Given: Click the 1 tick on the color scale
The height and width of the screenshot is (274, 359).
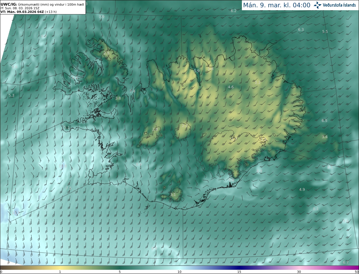Looking at the screenshot, I should coord(60,272).
